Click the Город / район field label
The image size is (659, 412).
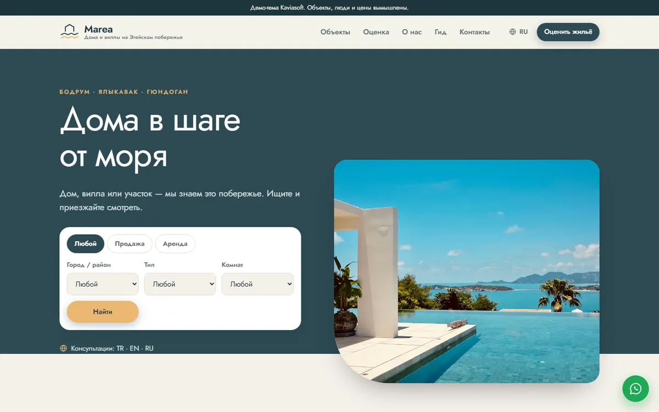coord(89,265)
